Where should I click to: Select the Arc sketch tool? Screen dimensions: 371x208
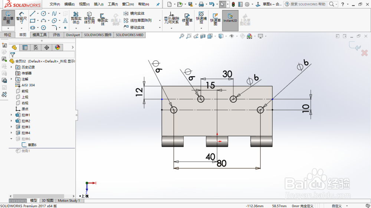(x=43, y=20)
